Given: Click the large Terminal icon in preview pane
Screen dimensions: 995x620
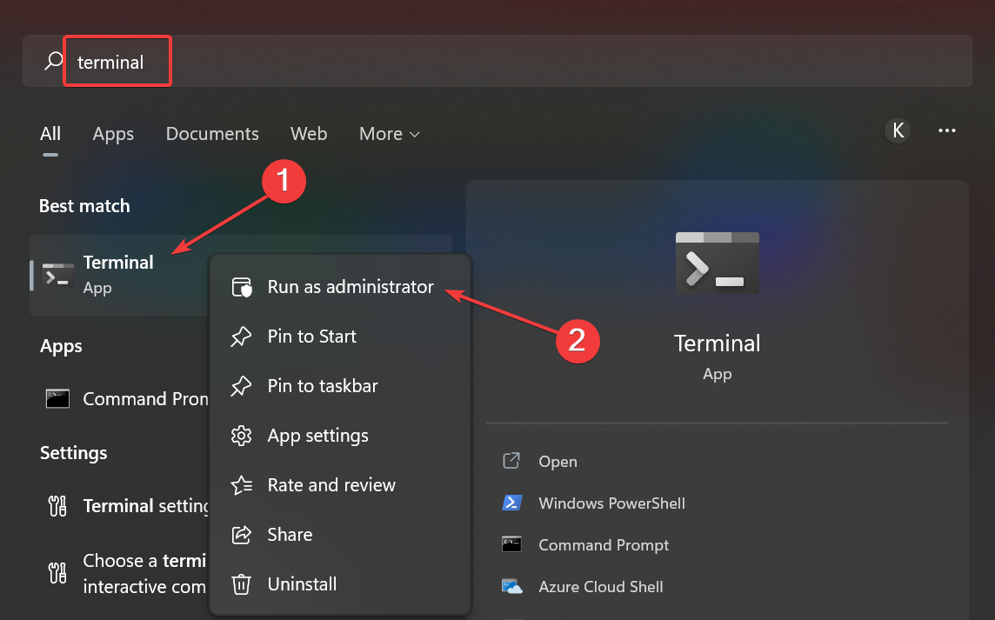Looking at the screenshot, I should coord(717,263).
